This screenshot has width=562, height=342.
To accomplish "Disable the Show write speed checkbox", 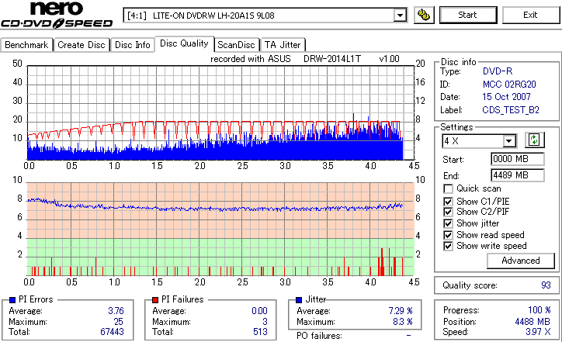I will pyautogui.click(x=448, y=246).
